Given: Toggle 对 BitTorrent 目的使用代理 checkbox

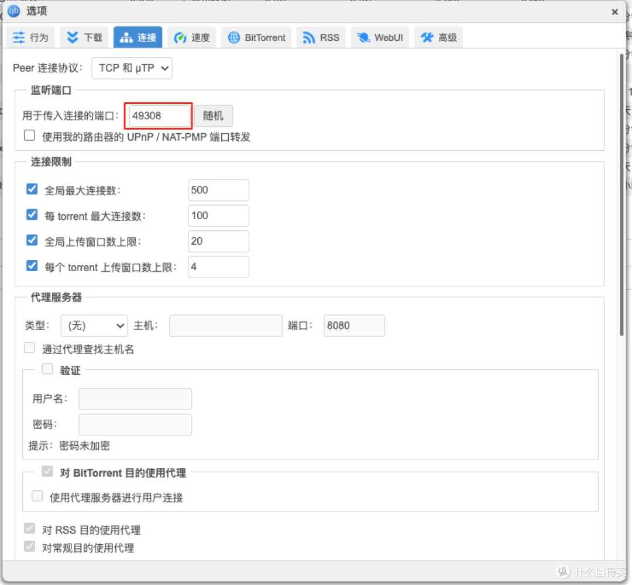Looking at the screenshot, I should point(47,471).
